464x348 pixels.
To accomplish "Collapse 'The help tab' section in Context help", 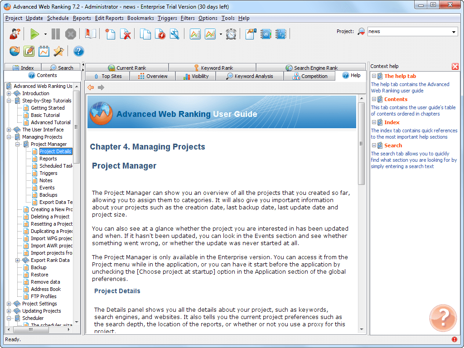I will pos(374,76).
